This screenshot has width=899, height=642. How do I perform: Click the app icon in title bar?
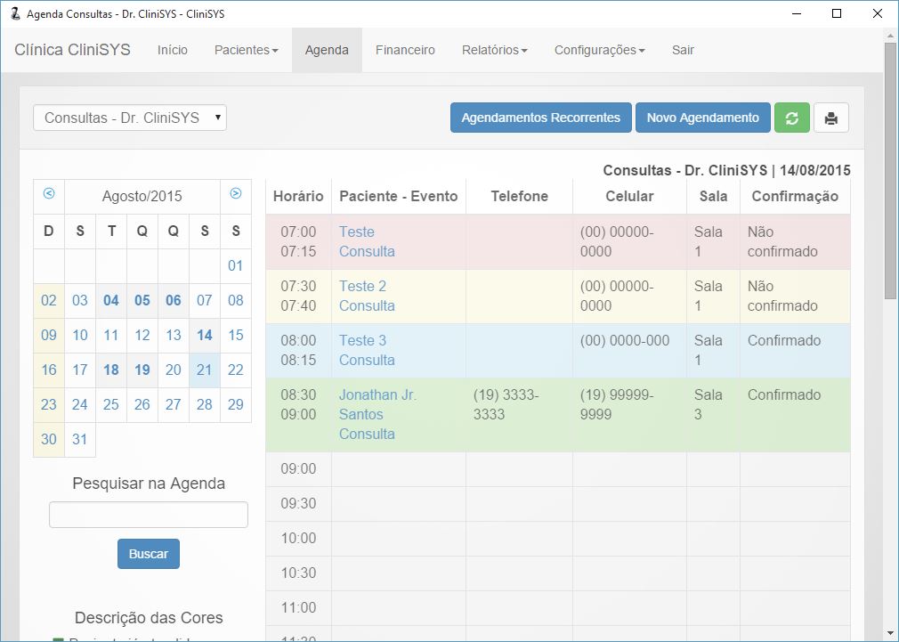pos(14,13)
